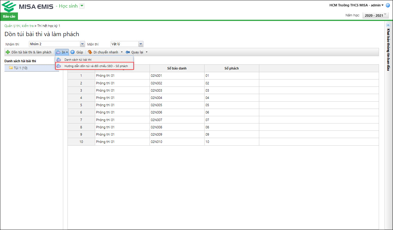This screenshot has width=393, height=230.
Task: Select Hướng dẫn dồn túi và đối chiếu option
Action: (x=96, y=66)
